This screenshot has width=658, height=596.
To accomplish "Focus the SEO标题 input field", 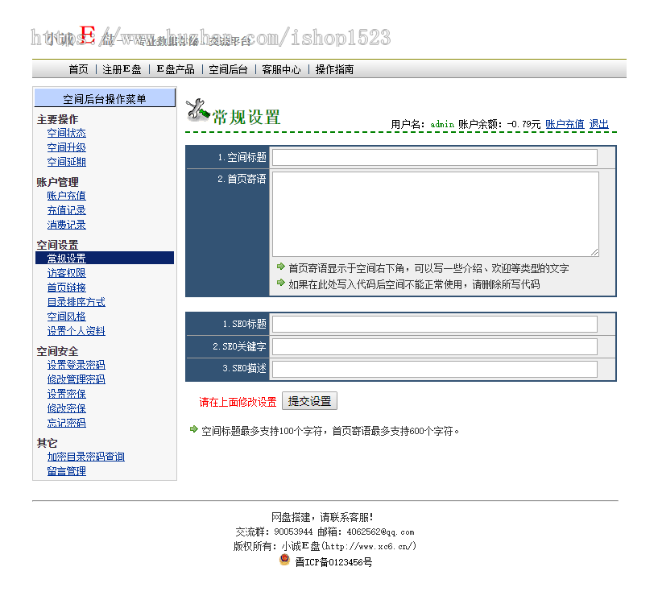I will [x=435, y=324].
